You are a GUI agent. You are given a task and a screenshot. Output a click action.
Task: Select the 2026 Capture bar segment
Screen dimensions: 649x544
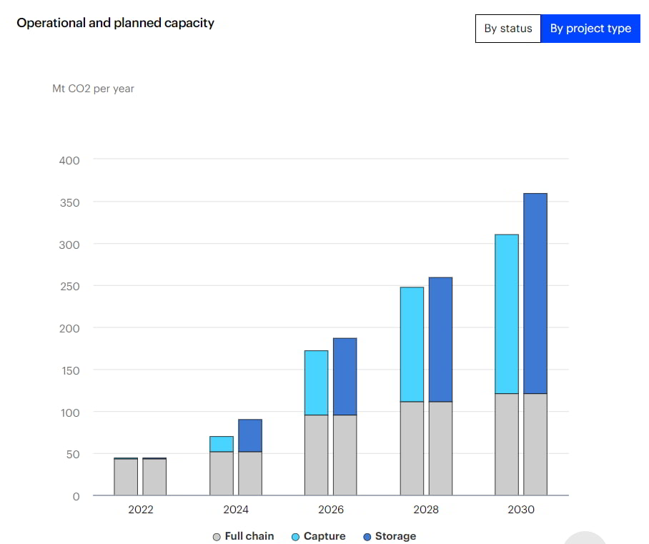click(x=316, y=383)
